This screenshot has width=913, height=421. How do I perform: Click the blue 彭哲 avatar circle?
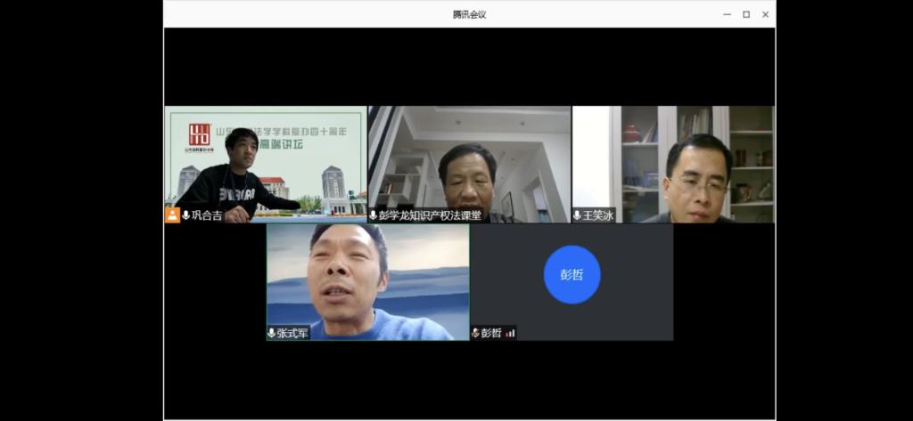[572, 274]
